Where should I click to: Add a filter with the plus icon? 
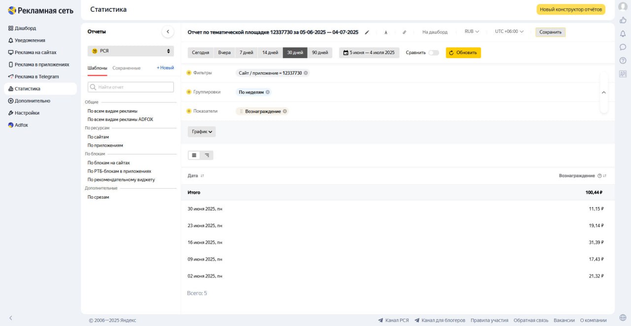tap(189, 73)
